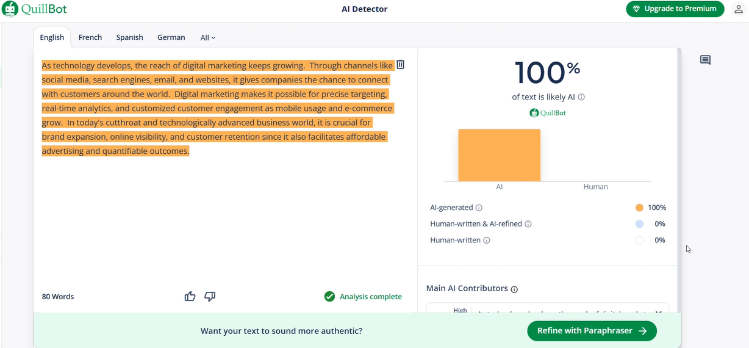The image size is (749, 348).
Task: Show info for 'of text is likely AI'
Action: (581, 97)
